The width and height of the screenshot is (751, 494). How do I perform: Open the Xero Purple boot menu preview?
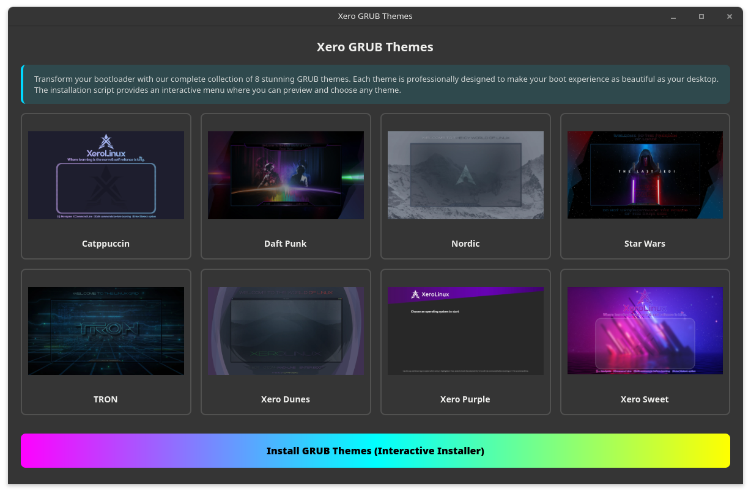click(465, 331)
